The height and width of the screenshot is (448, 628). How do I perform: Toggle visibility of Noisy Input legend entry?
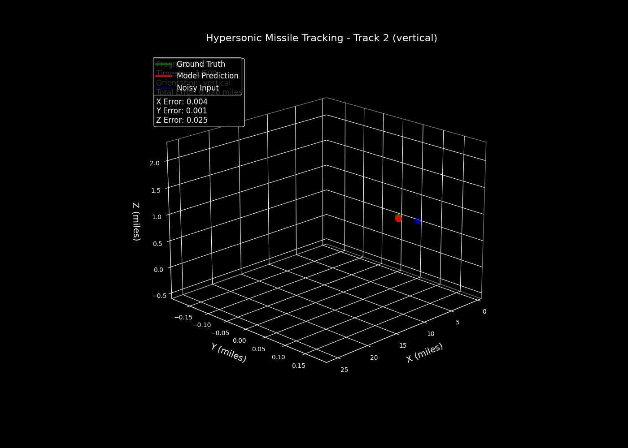coord(197,87)
